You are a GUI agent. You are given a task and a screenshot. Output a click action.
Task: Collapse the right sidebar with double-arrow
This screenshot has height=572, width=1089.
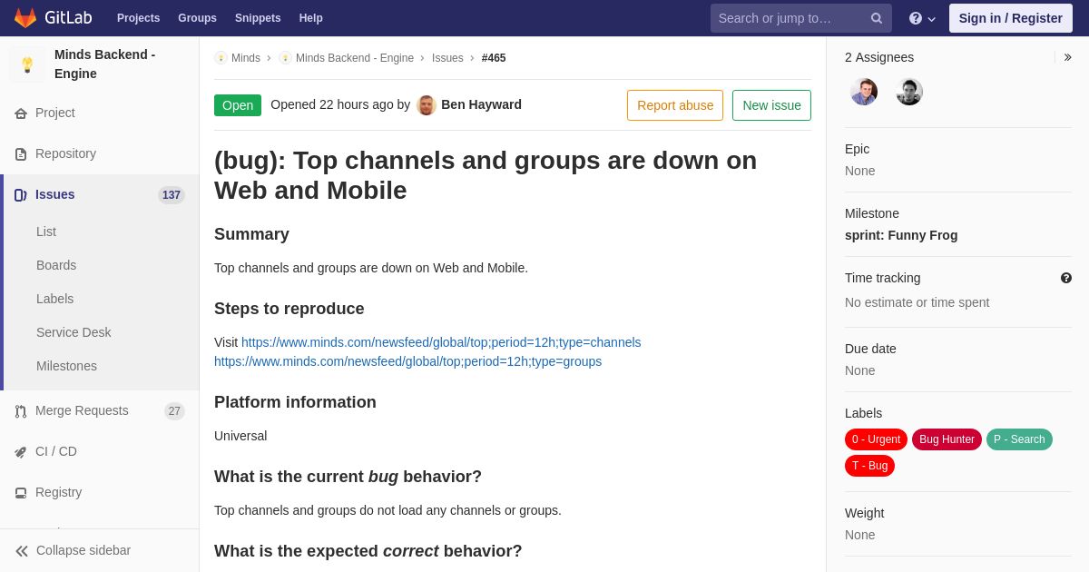(x=1067, y=57)
